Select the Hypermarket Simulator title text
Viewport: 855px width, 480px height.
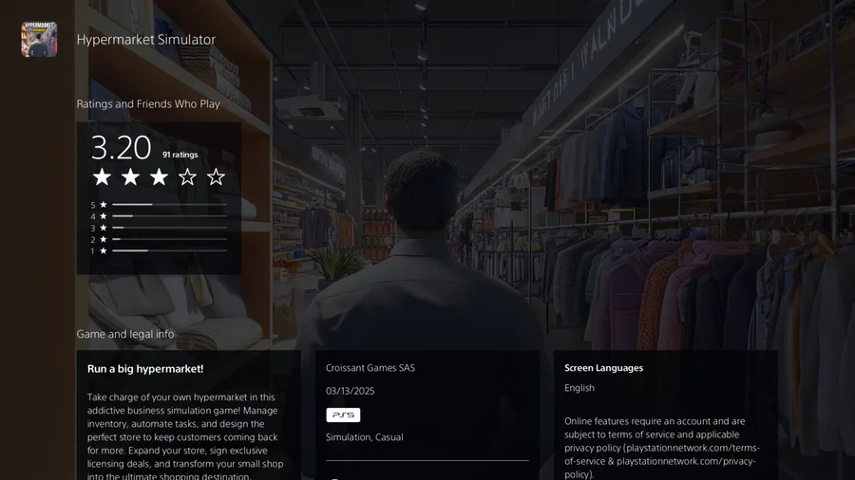[x=146, y=40]
